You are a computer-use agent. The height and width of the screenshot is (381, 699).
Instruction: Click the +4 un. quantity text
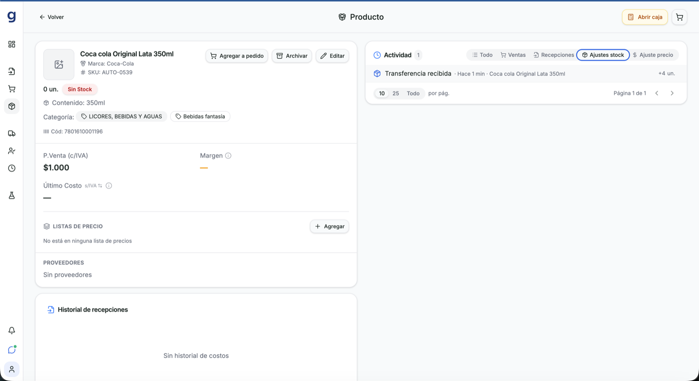[x=667, y=73]
